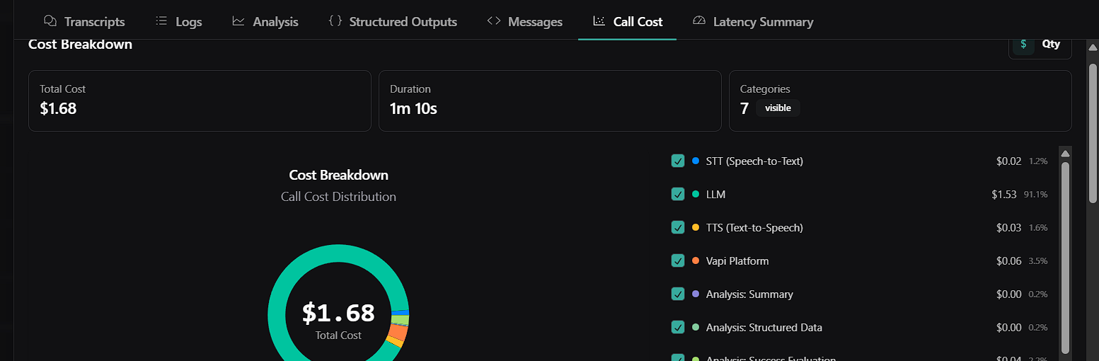Click the legend scrollbar up arrow
Screen dimensions: 1099x361
(x=1065, y=154)
